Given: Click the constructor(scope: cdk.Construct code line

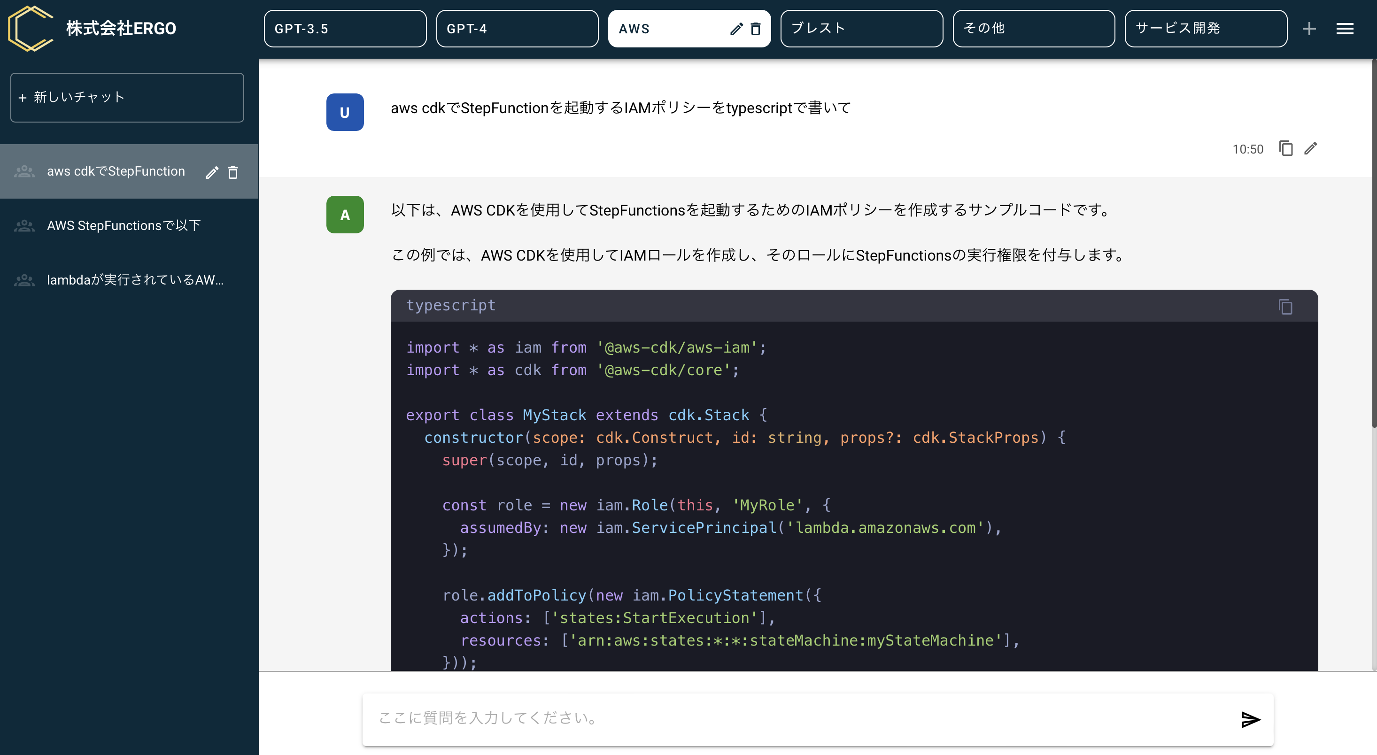Looking at the screenshot, I should click(745, 438).
